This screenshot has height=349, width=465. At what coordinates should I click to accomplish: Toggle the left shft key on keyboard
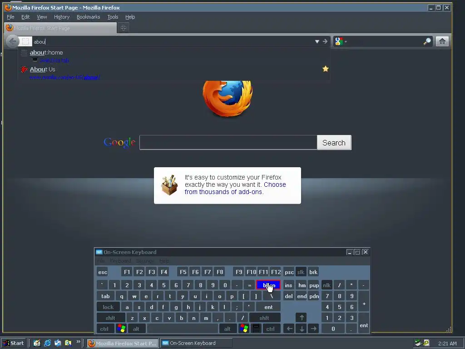110,318
